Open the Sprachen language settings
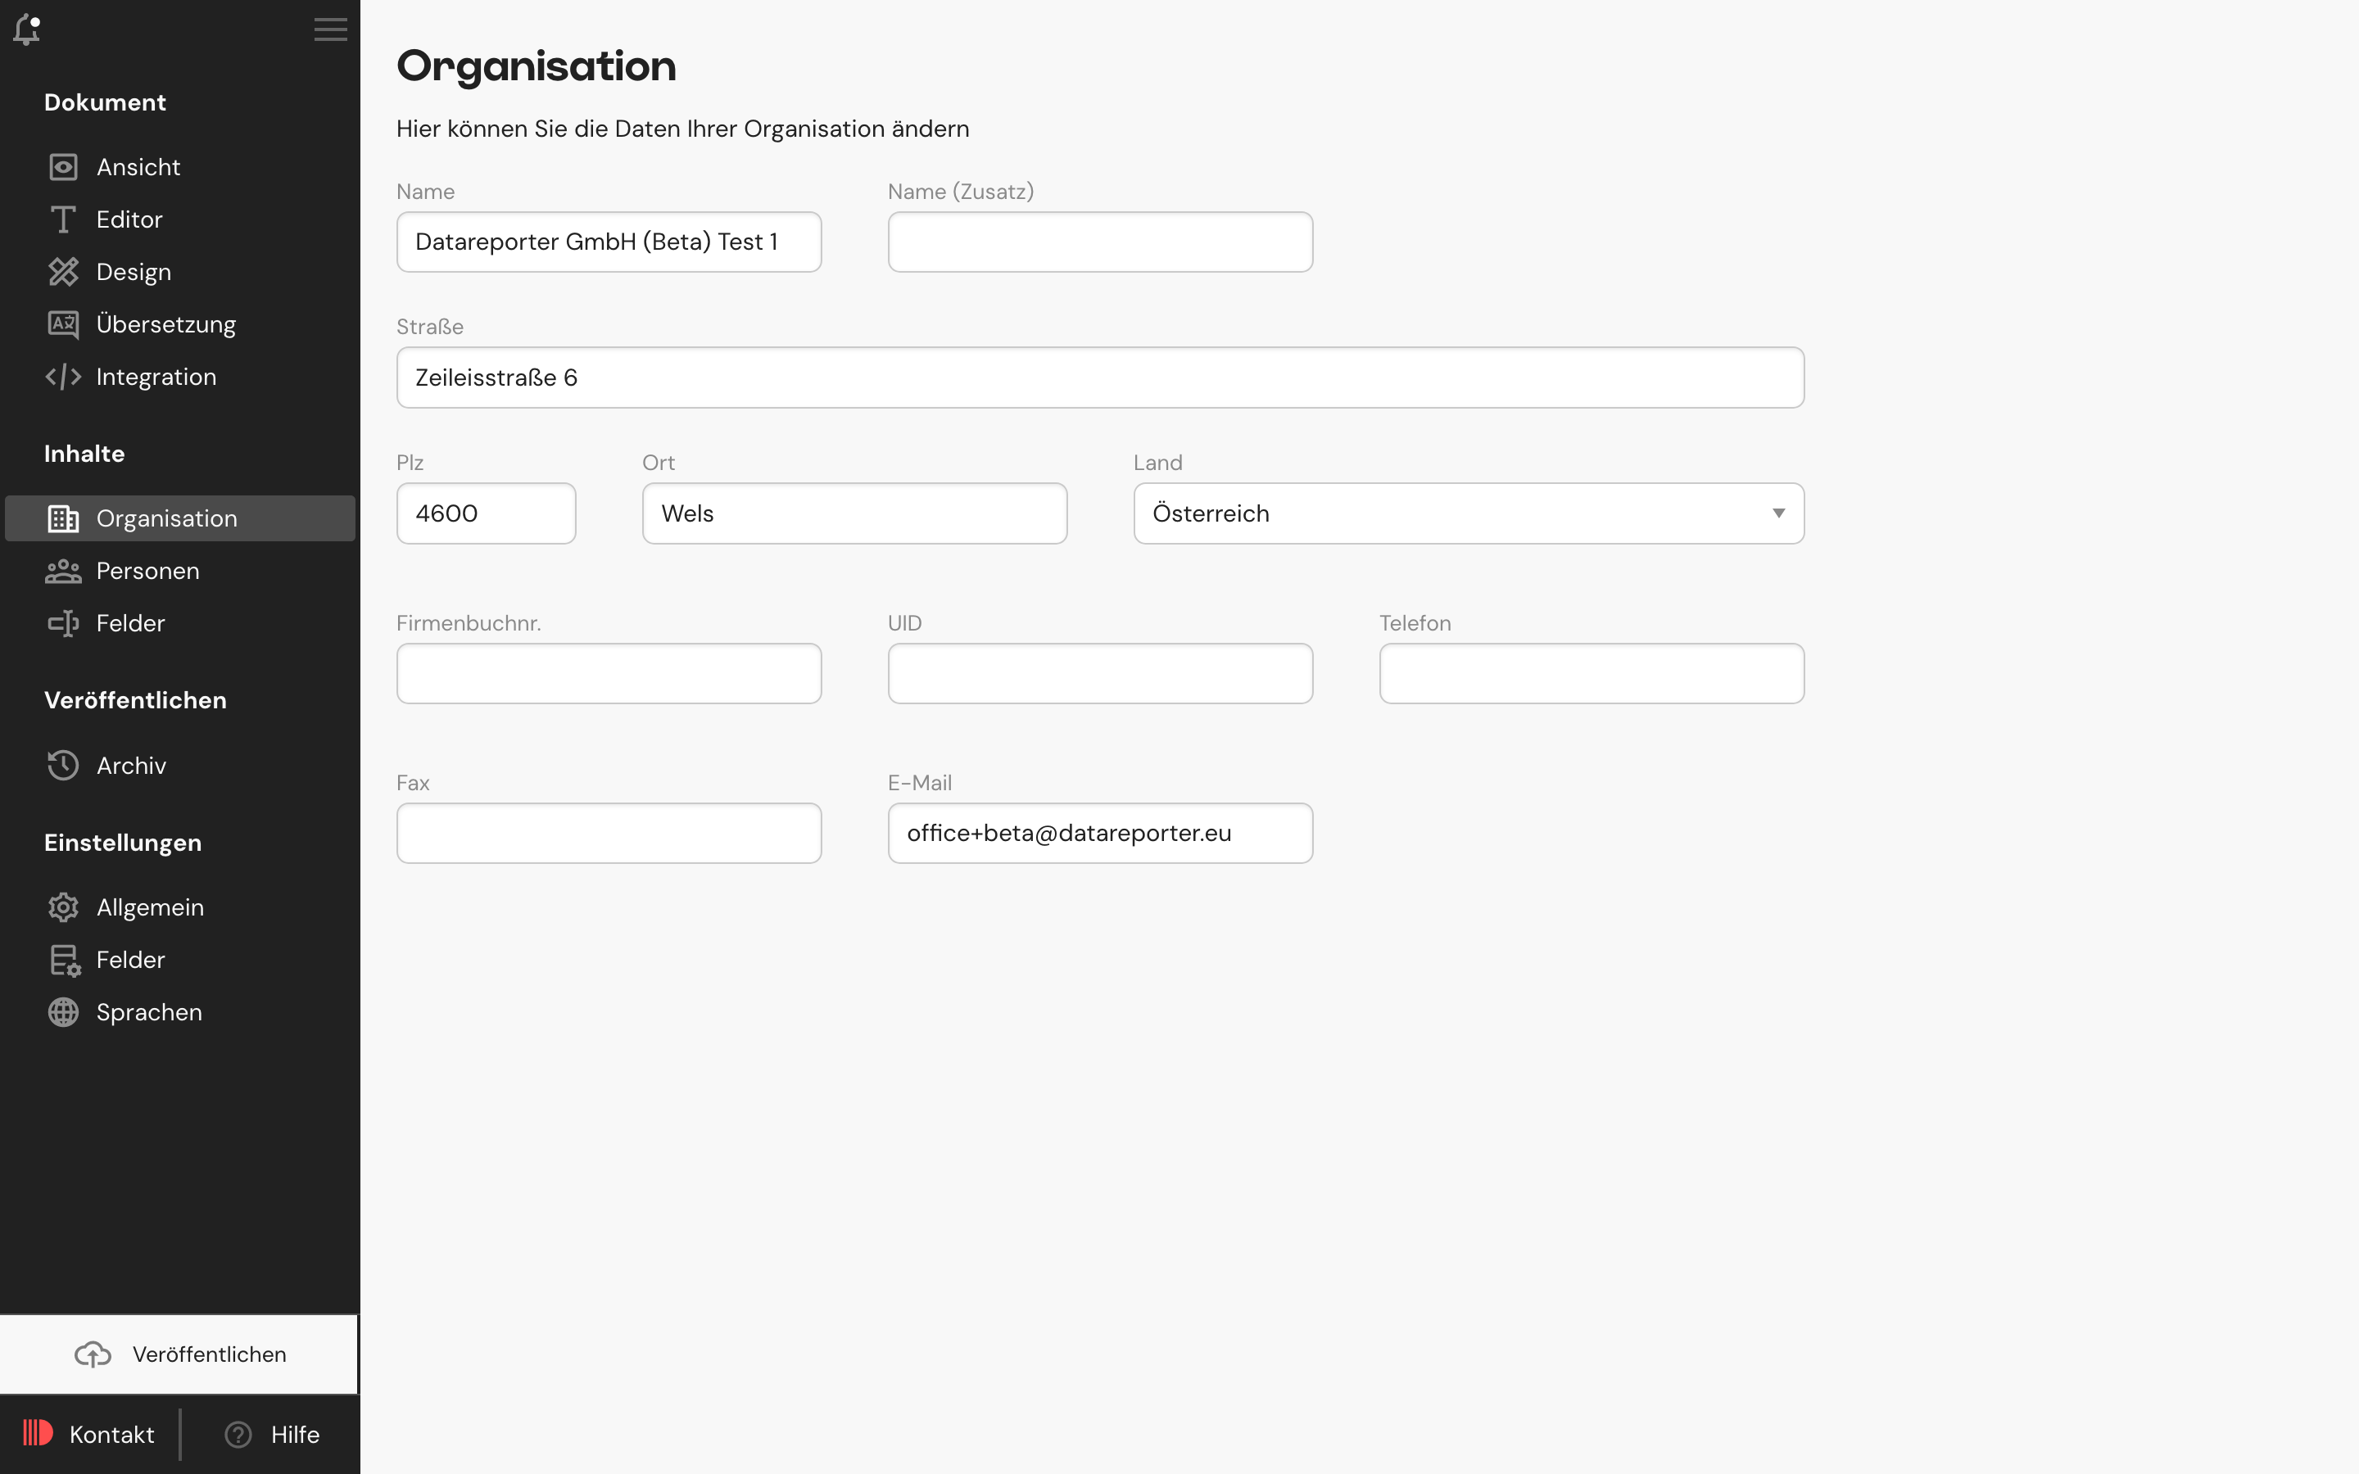2359x1474 pixels. tap(149, 1012)
